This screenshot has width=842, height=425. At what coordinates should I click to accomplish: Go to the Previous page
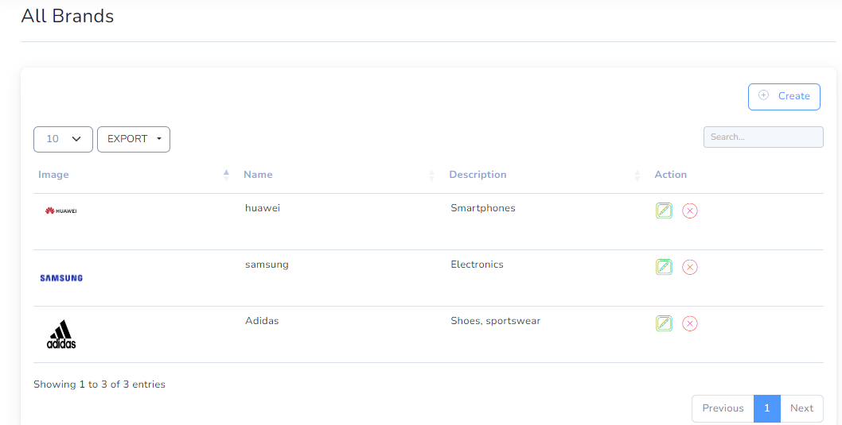point(723,408)
